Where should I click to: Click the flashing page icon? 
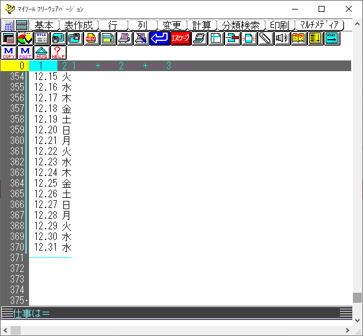point(249,39)
